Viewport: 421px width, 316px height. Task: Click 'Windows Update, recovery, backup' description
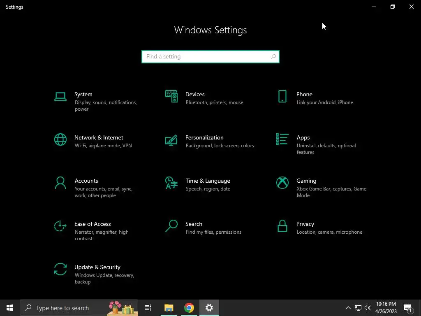click(104, 279)
